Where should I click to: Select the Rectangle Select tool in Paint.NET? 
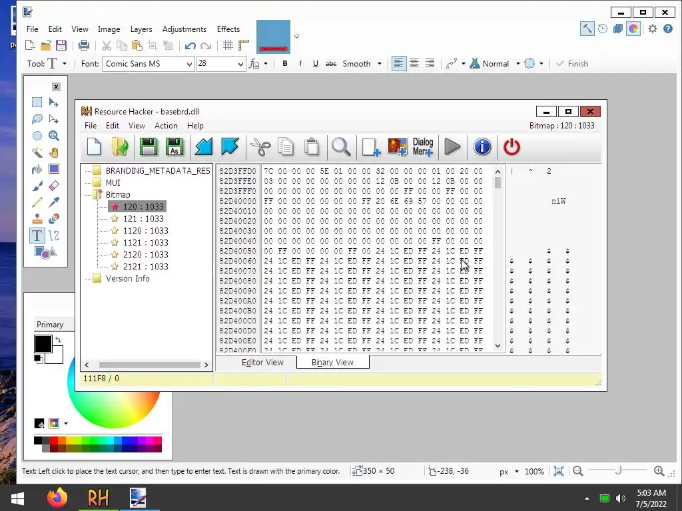coord(37,102)
